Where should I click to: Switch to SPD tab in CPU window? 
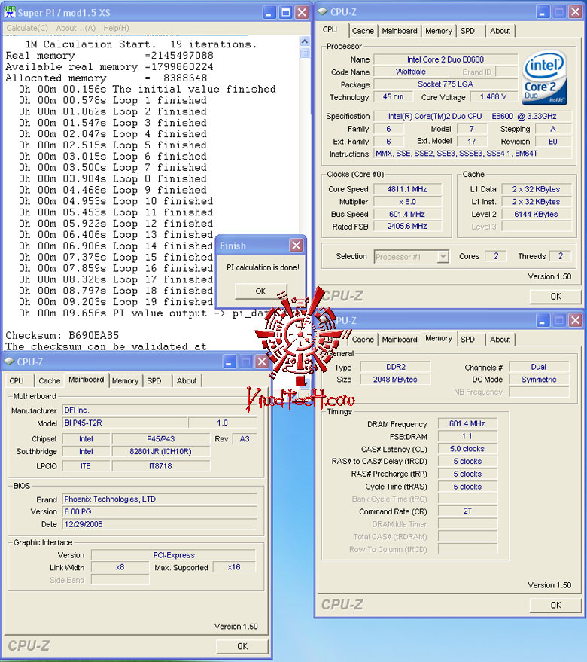click(467, 31)
